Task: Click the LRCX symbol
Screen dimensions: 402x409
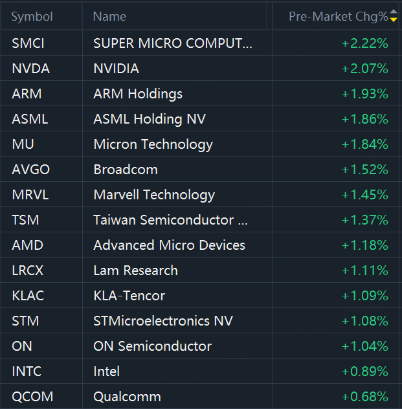Action: (x=28, y=271)
